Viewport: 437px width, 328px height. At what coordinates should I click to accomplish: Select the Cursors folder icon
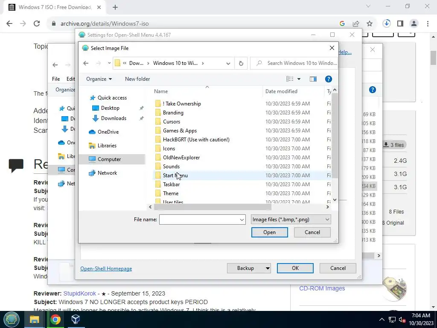coord(158,122)
